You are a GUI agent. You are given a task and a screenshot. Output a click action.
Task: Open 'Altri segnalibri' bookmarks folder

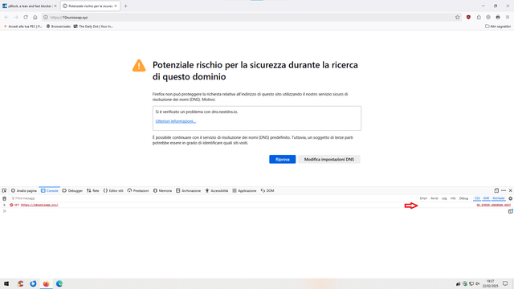(498, 26)
